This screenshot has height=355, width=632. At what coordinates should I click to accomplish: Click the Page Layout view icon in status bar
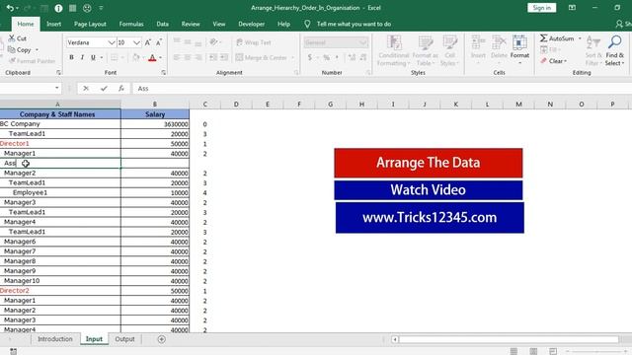click(x=533, y=351)
